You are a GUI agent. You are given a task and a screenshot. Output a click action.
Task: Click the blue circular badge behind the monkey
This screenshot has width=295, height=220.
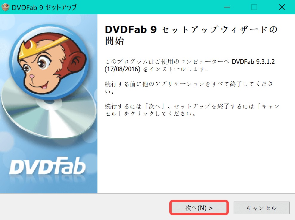(x=49, y=62)
